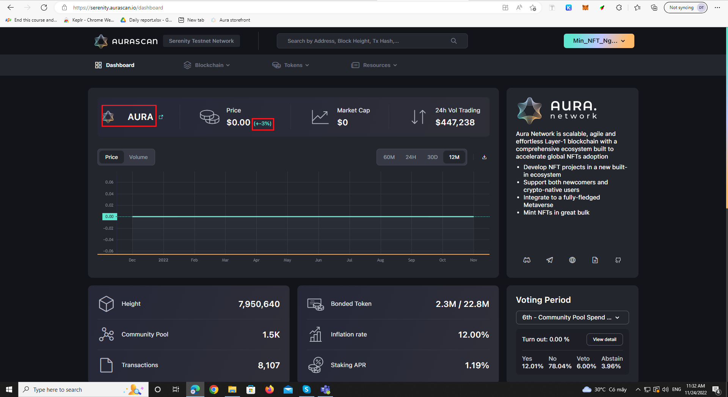
Task: Click the search magnifier icon
Action: tap(453, 40)
